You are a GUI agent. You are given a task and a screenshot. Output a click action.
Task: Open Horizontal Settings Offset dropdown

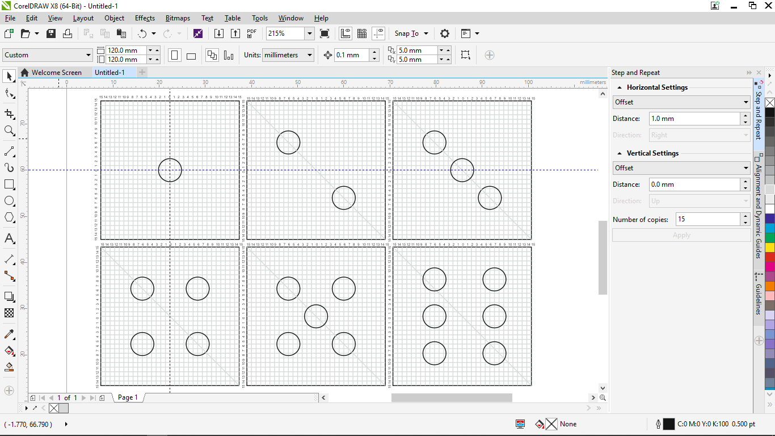(x=681, y=102)
